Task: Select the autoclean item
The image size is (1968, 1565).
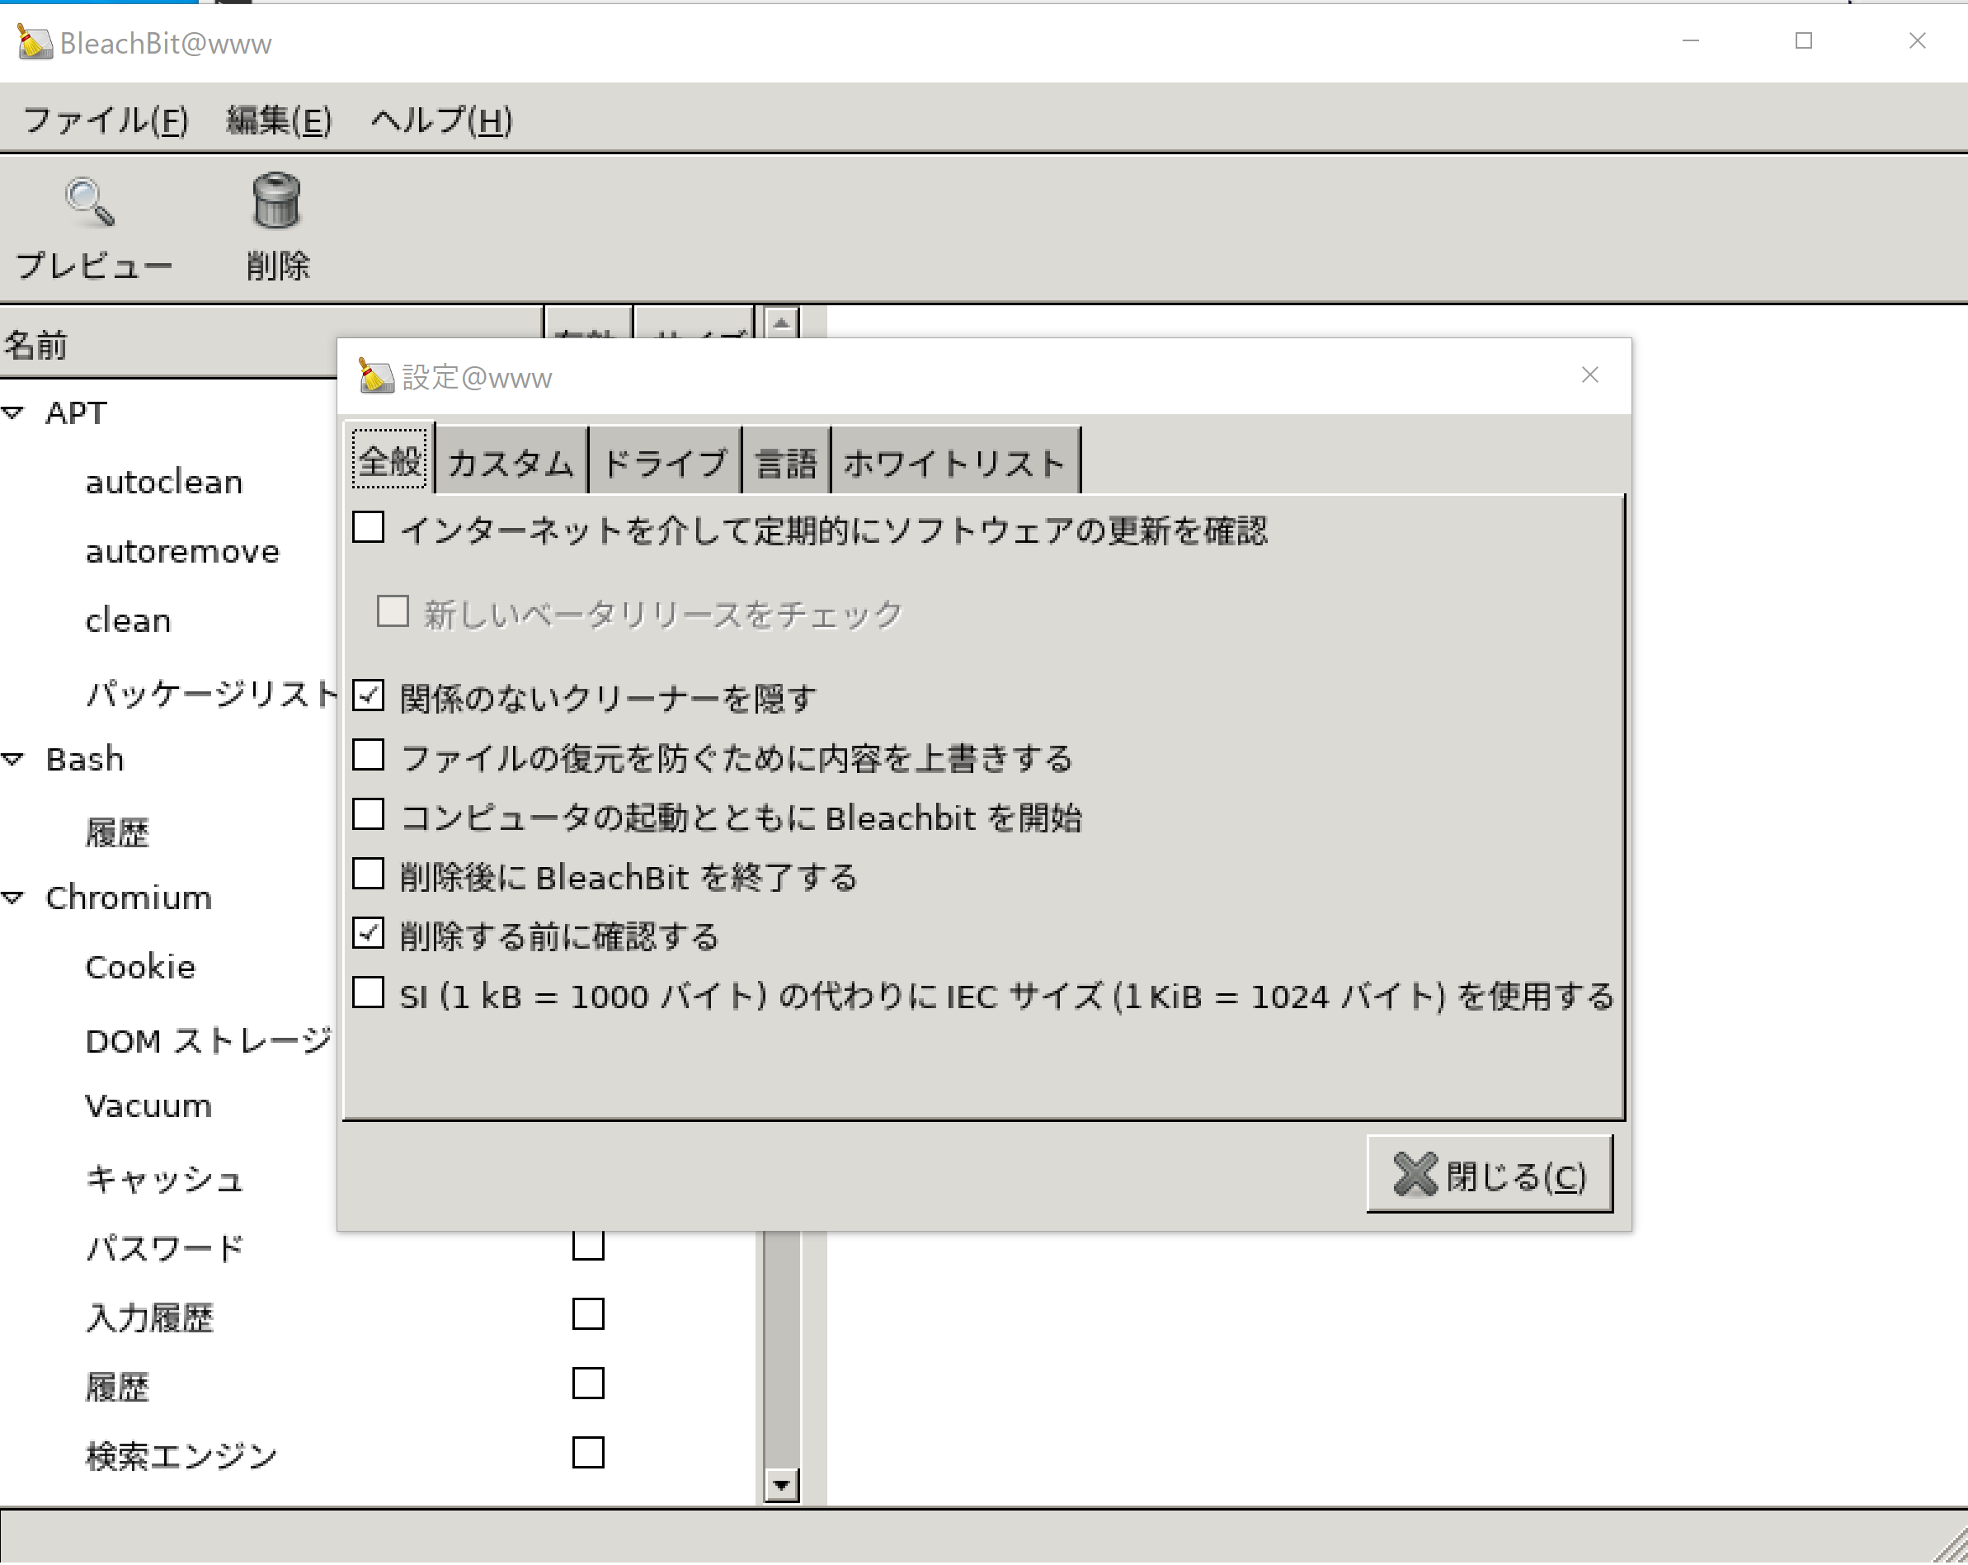Action: tap(164, 481)
